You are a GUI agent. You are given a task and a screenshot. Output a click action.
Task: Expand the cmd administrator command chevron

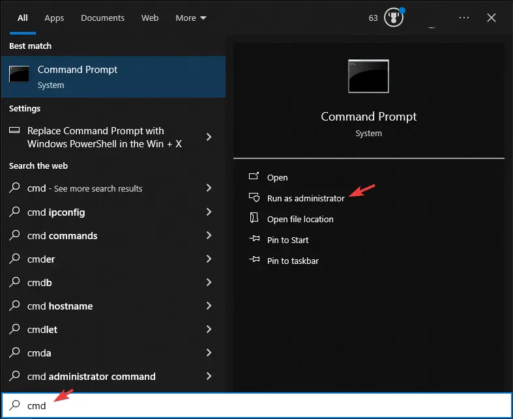(209, 376)
